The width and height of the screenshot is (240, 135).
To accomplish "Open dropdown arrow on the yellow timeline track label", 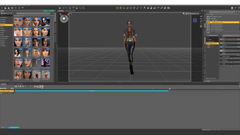I will coord(11,91).
